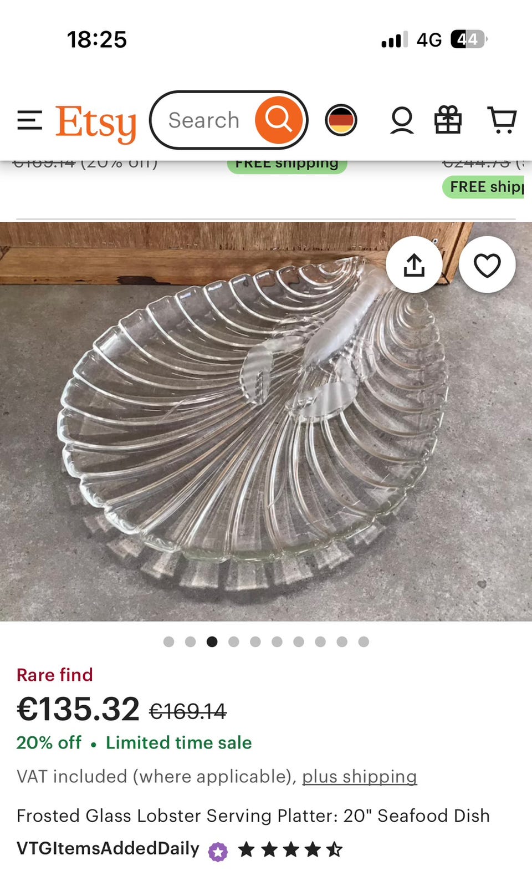Open the German flag region selector
This screenshot has height=876, width=532.
341,120
